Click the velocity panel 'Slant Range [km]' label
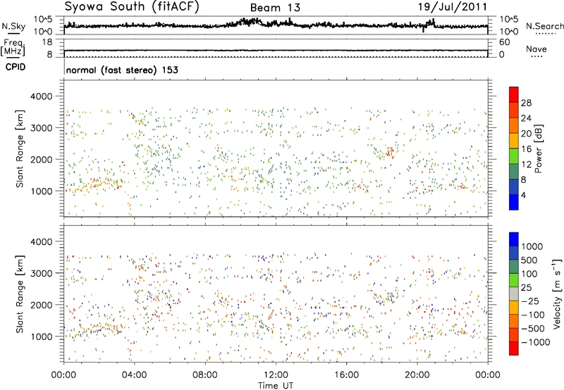This screenshot has height=390, width=564. [20, 294]
